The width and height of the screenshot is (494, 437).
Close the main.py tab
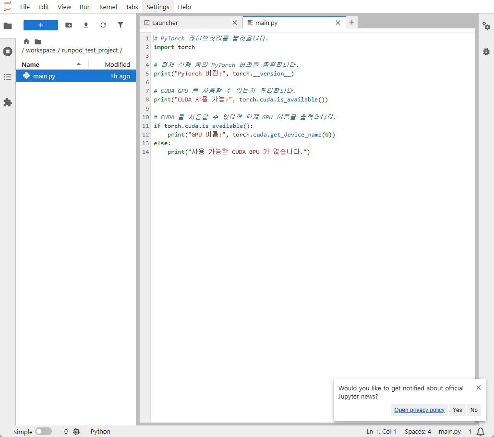pyautogui.click(x=338, y=23)
